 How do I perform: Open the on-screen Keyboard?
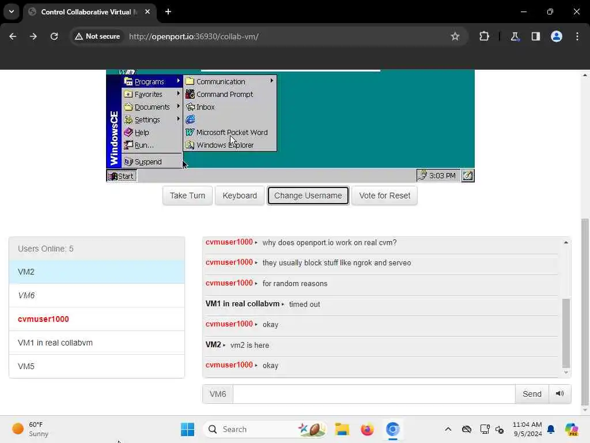point(240,196)
